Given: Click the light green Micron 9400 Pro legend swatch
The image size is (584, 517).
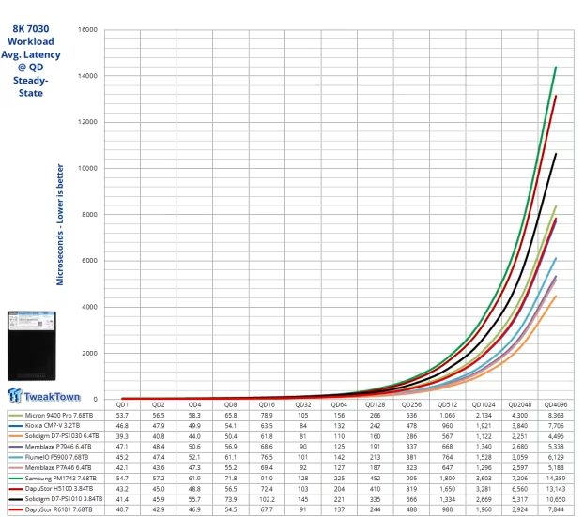Looking at the screenshot, I should tap(16, 416).
